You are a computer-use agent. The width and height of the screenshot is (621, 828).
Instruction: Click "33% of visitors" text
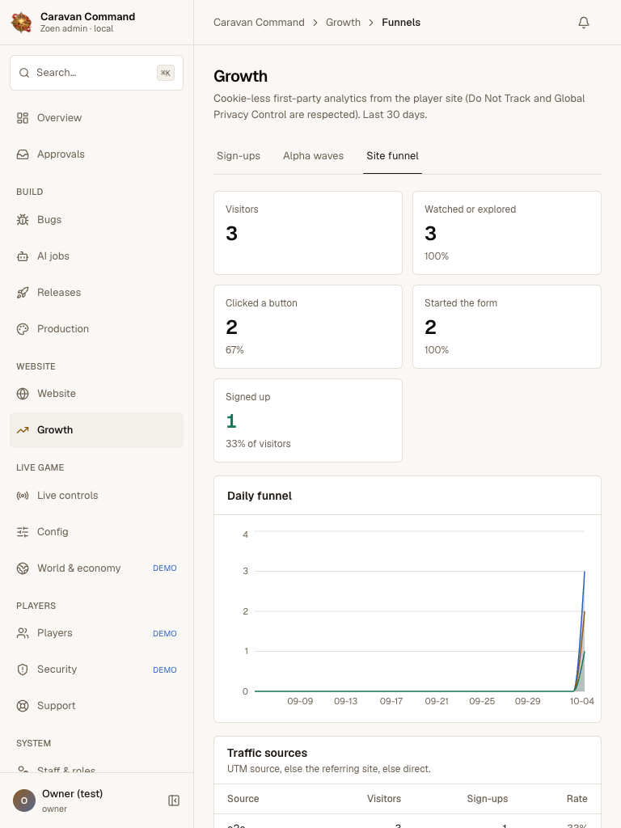point(258,444)
